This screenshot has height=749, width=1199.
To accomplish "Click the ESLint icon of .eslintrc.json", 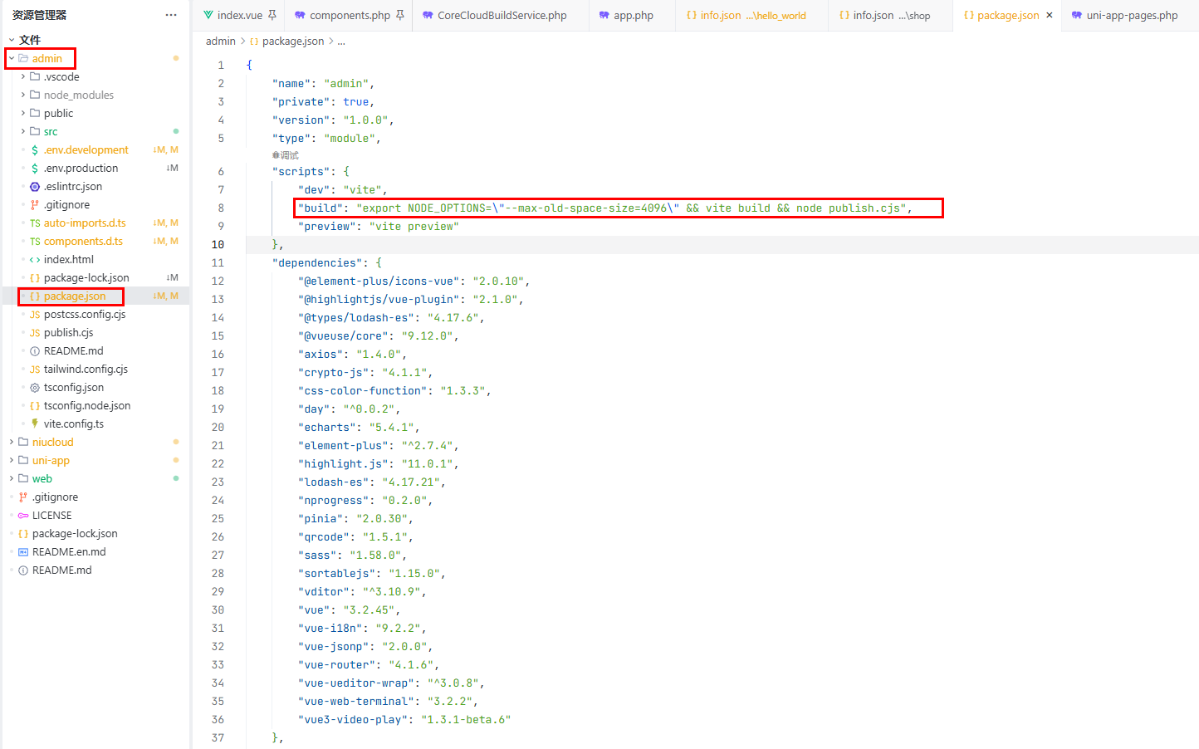I will tap(35, 187).
